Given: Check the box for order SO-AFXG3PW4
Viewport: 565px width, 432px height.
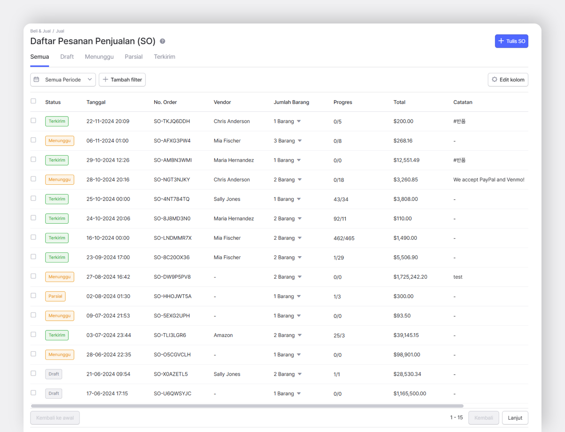Looking at the screenshot, I should [x=33, y=140].
